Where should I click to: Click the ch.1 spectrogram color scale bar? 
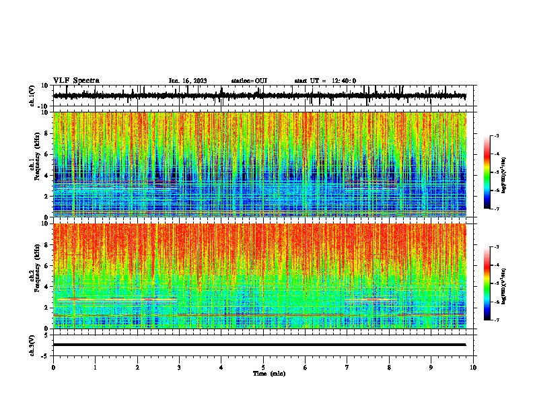click(x=487, y=172)
